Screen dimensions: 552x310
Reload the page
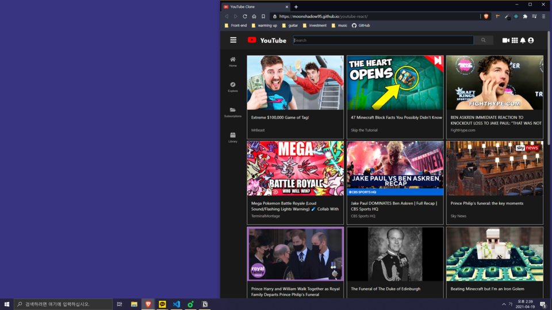[x=245, y=16]
